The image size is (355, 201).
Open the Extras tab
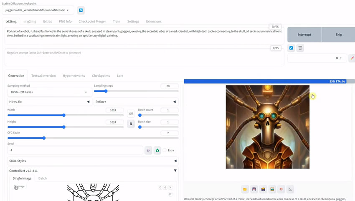click(x=48, y=22)
